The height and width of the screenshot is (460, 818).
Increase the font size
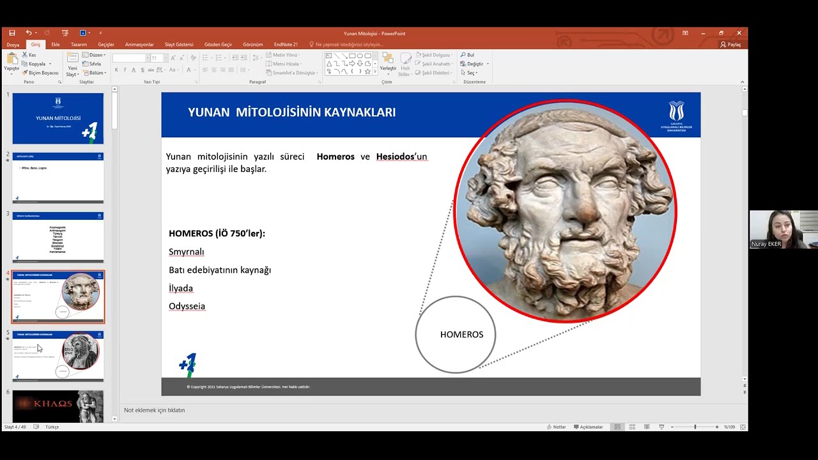coord(174,57)
